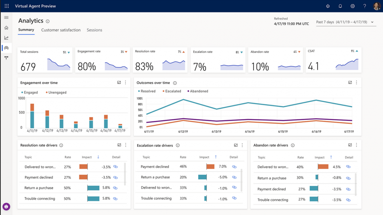
Task: Open the Past 7 days date dropdown
Action: click(345, 22)
